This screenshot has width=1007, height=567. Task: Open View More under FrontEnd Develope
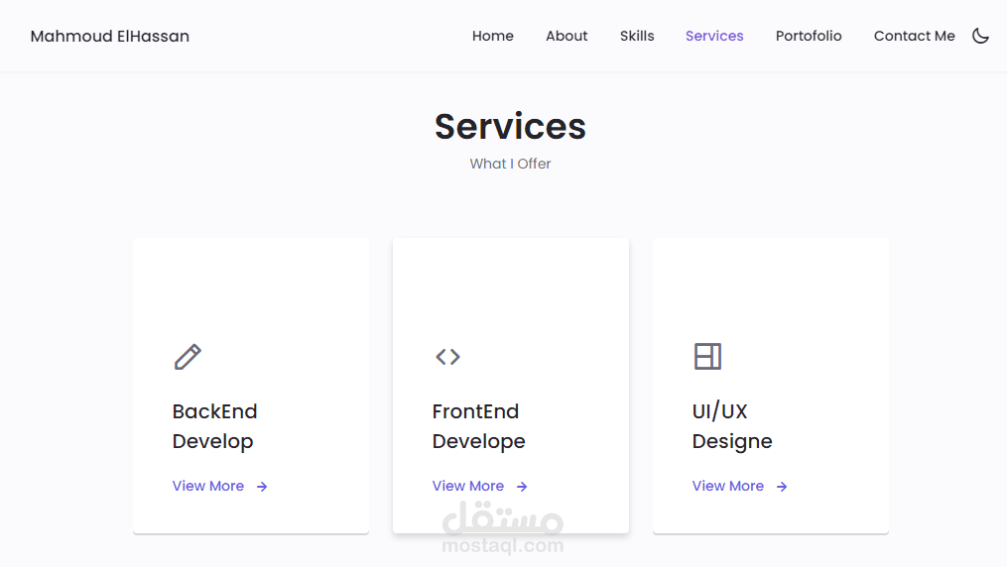pos(468,486)
